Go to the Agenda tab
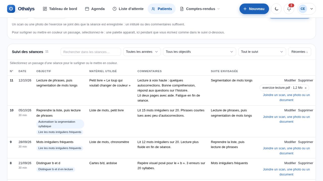The width and height of the screenshot is (323, 181). pyautogui.click(x=95, y=9)
